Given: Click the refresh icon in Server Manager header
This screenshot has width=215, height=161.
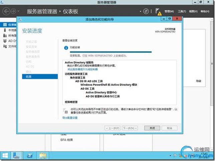Looking at the screenshot, I should (x=146, y=11).
